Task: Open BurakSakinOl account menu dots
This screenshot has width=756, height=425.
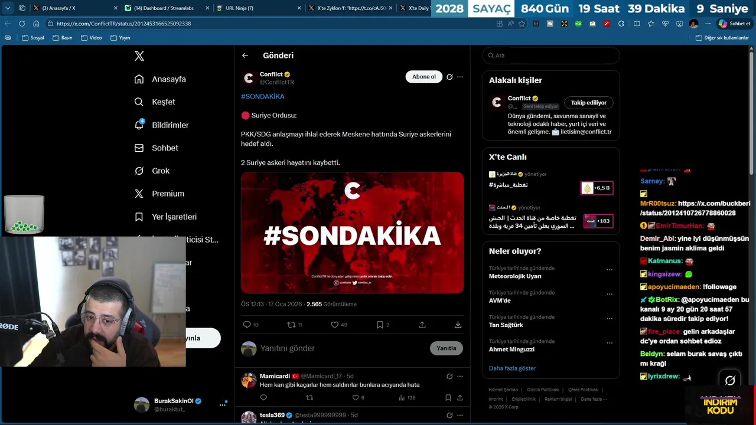Action: [223, 404]
